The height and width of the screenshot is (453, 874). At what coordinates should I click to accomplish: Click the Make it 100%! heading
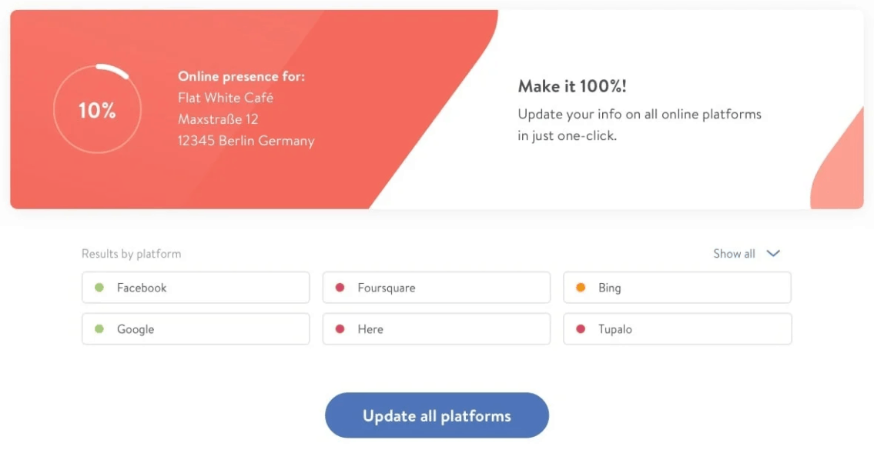tap(572, 86)
